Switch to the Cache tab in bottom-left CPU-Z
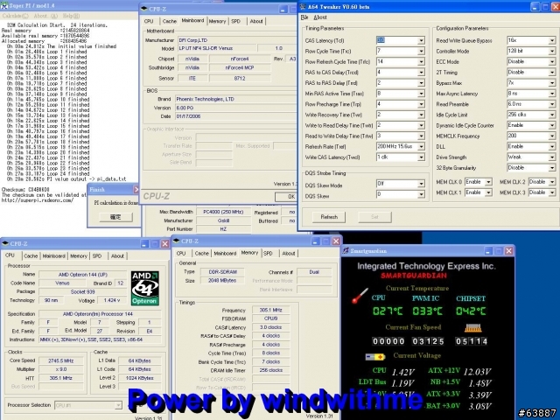560x420 pixels. [31, 256]
